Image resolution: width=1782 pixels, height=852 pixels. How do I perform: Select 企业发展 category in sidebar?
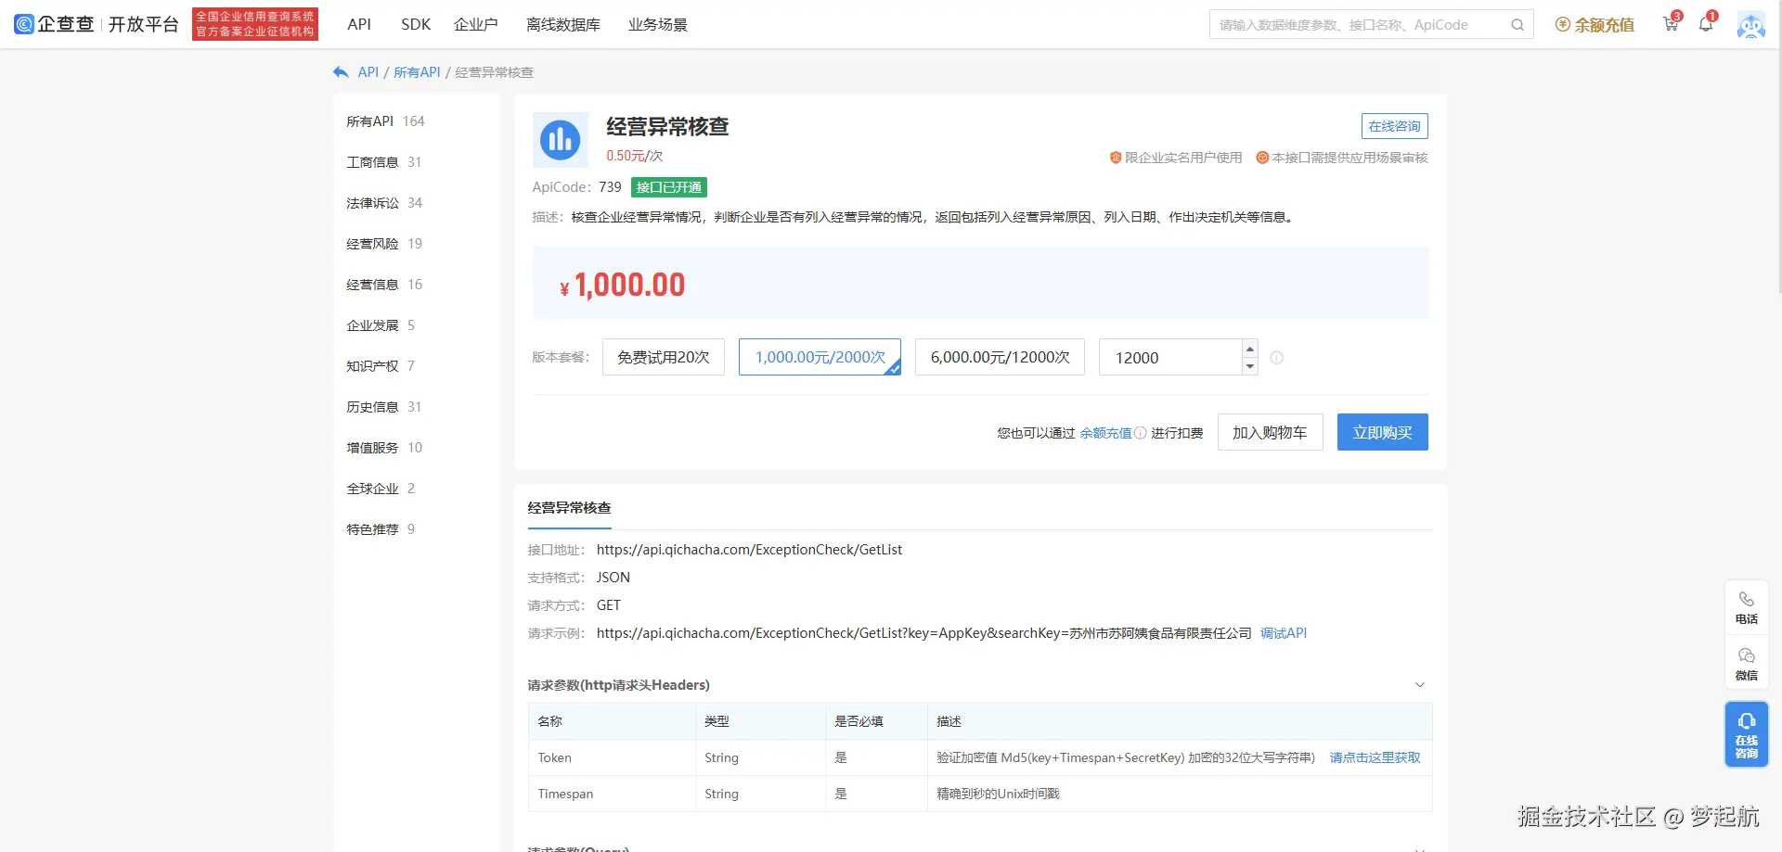coord(381,325)
